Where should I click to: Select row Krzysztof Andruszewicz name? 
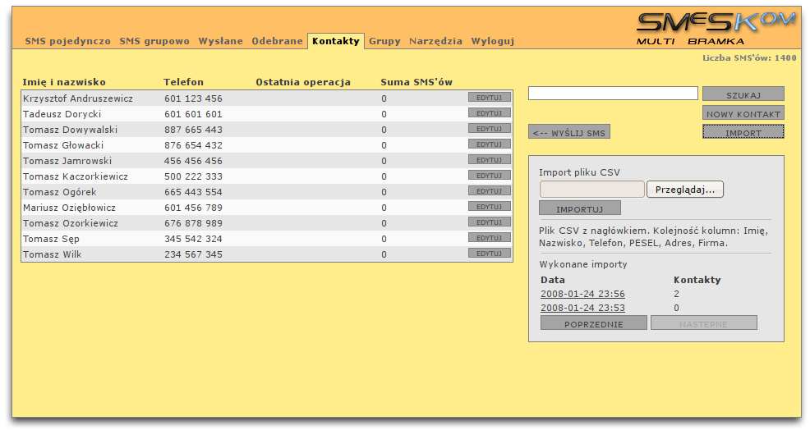pos(77,98)
